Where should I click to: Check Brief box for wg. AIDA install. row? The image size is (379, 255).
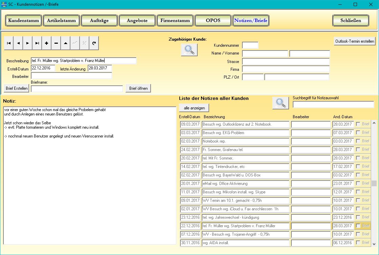pos(358,243)
